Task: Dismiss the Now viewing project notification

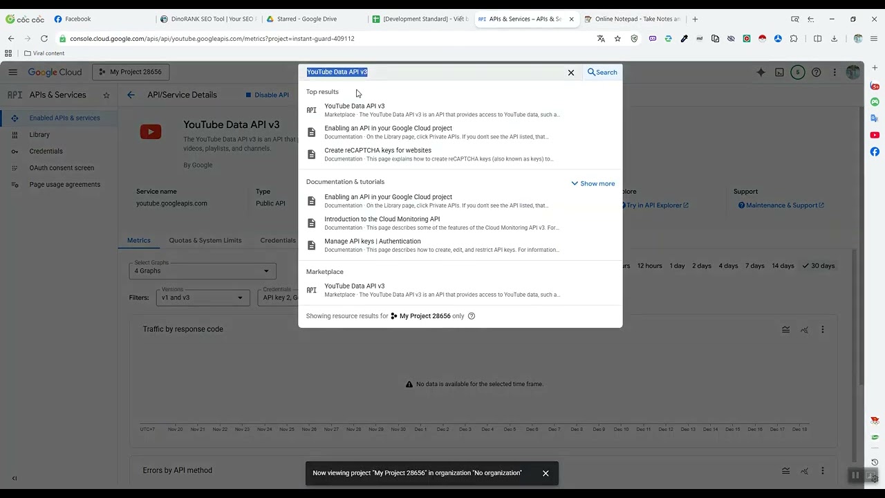Action: [546, 473]
